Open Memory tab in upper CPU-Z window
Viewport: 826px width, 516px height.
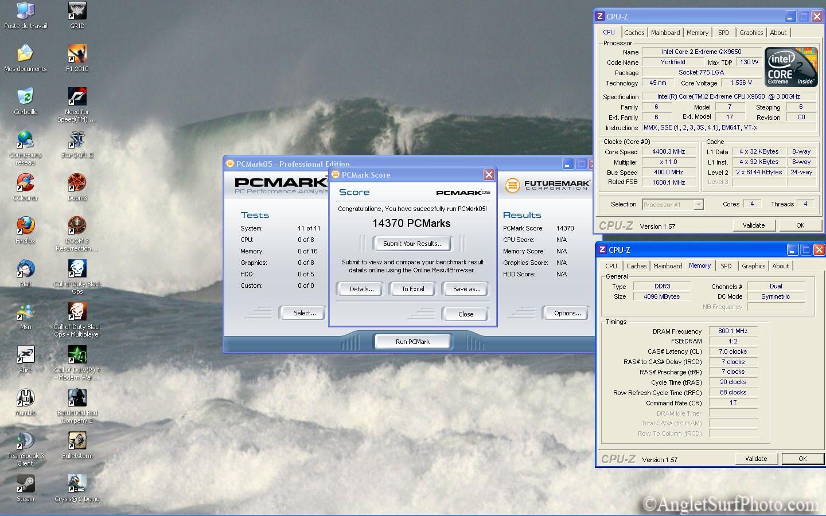698,33
